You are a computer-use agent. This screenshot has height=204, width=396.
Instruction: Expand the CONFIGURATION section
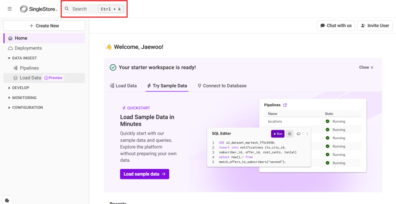pos(25,108)
